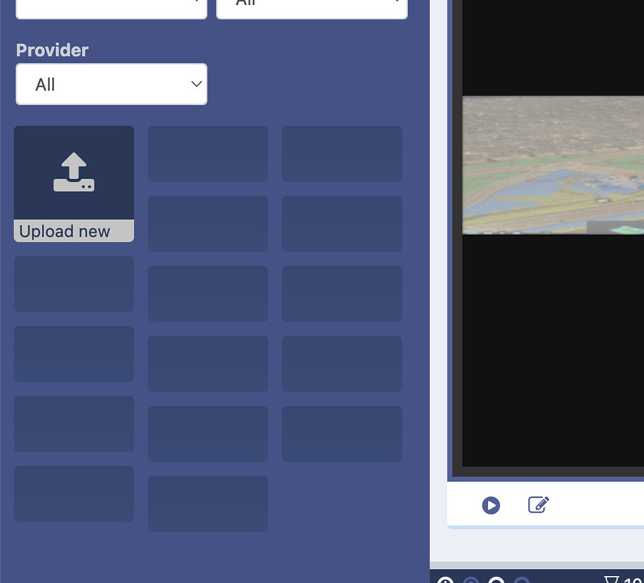Click the clock icon in the bottom status bar
644x583 pixels.
445,579
